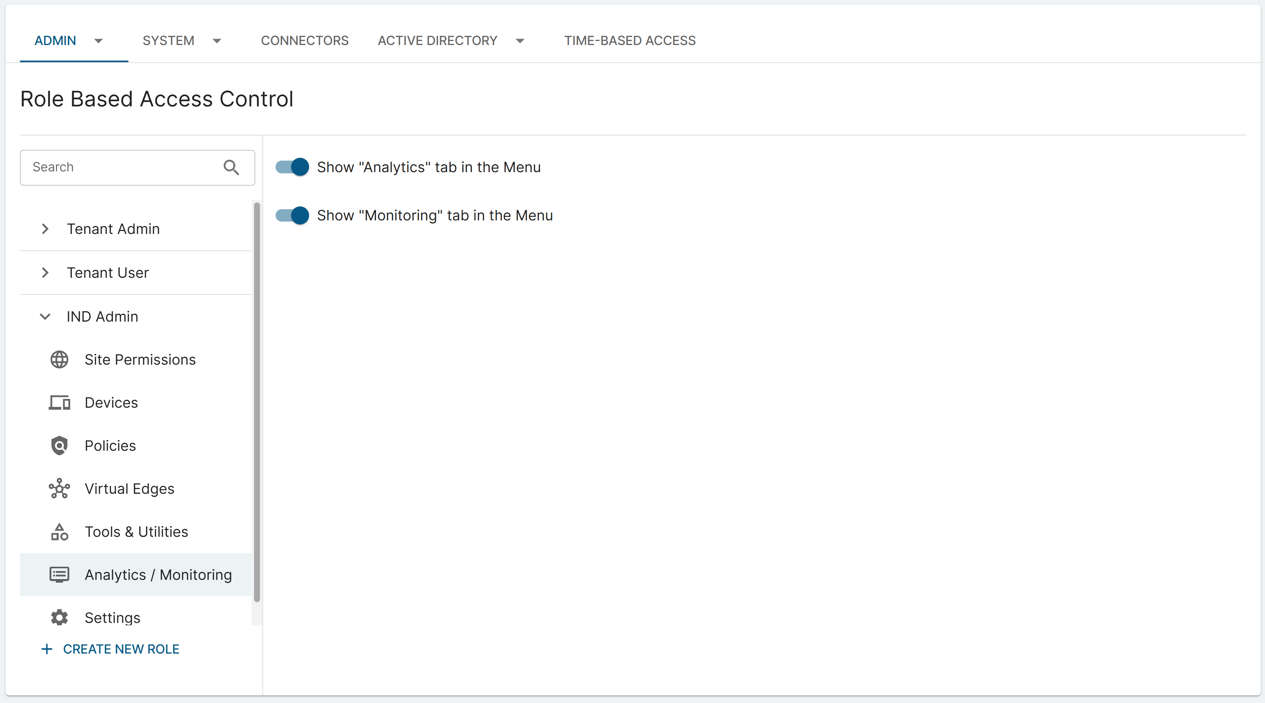Expand the Tenant User role chevron
The image size is (1265, 703).
(45, 273)
